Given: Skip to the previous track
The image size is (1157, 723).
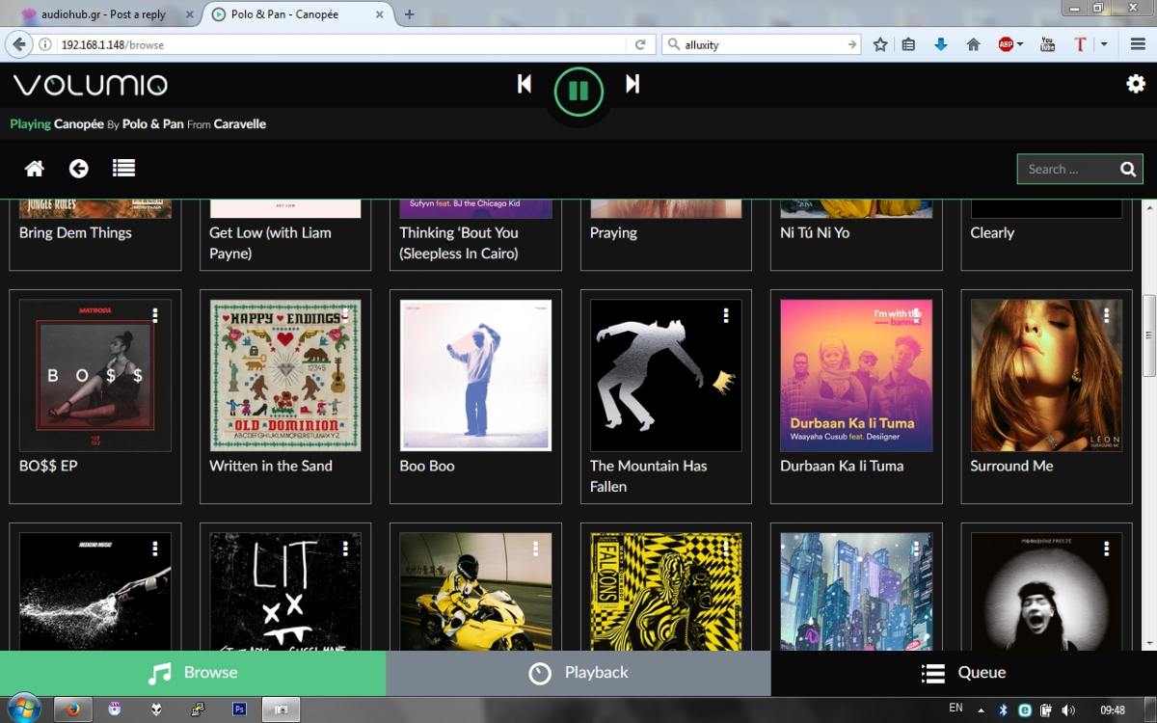Looking at the screenshot, I should pos(524,84).
